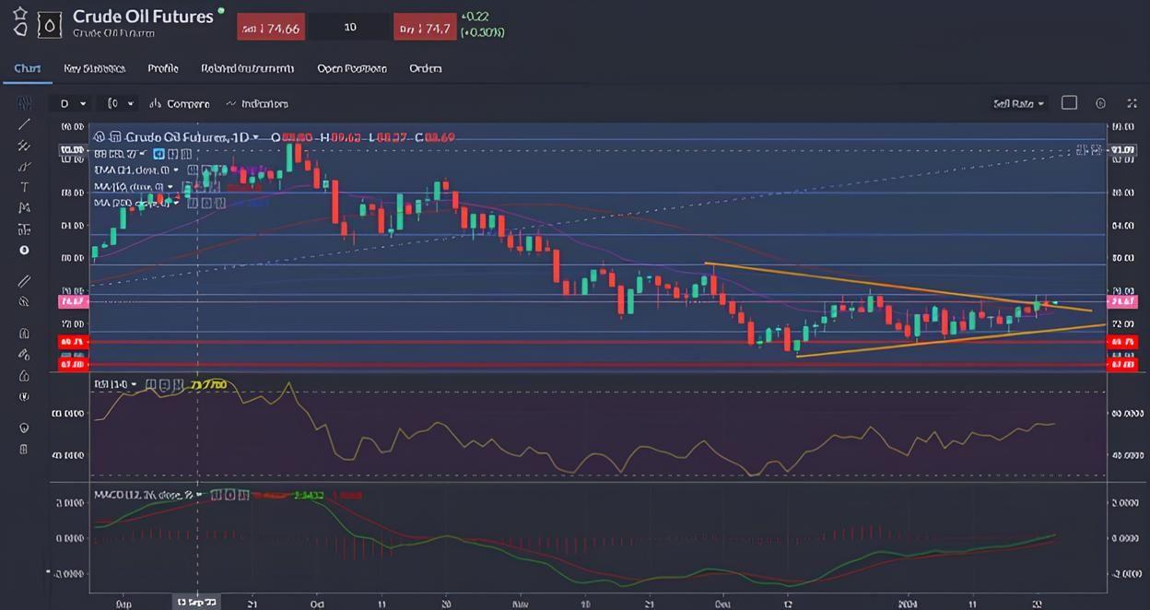Screen dimensions: 1150x610
Task: Open chart settings via the round toolbar icon
Action: pos(1100,103)
